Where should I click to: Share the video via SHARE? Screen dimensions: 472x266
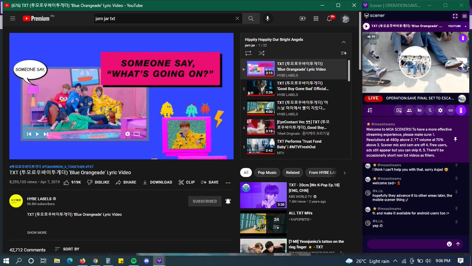[126, 182]
